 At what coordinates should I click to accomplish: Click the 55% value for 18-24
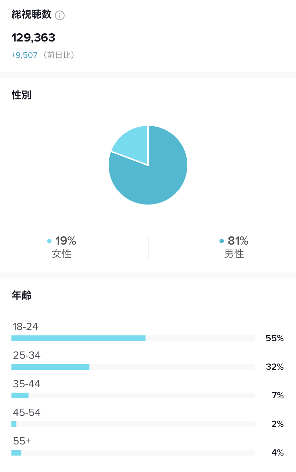(x=275, y=338)
